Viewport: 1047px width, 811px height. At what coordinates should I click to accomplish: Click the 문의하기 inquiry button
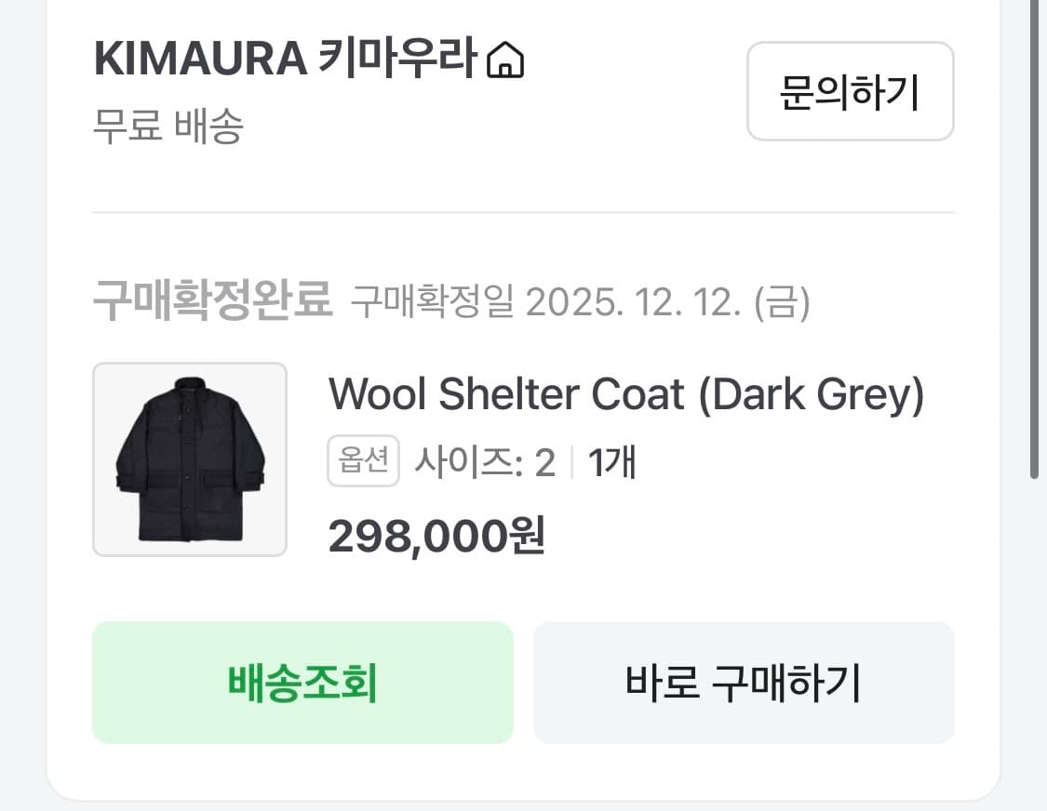tap(849, 90)
